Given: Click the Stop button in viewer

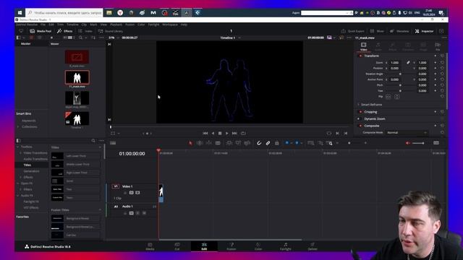Looking at the screenshot, I should [x=220, y=133].
